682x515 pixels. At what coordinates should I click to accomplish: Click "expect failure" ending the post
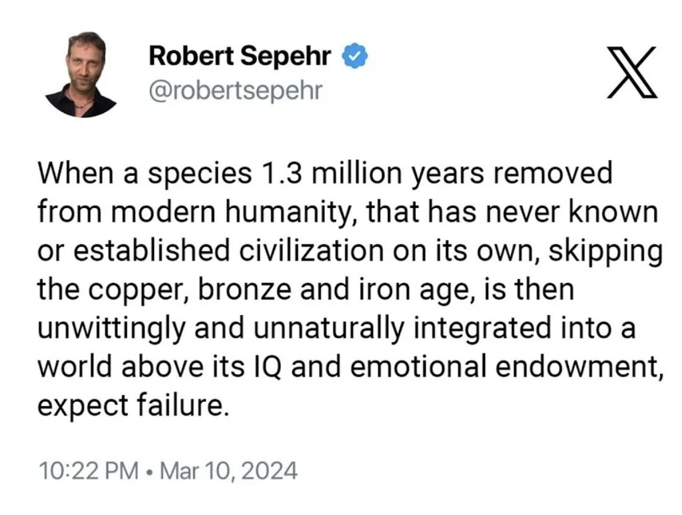133,405
